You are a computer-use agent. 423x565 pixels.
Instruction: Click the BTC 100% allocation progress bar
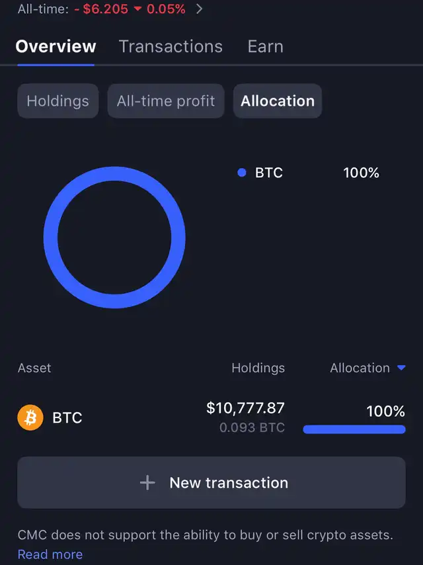[x=354, y=429]
